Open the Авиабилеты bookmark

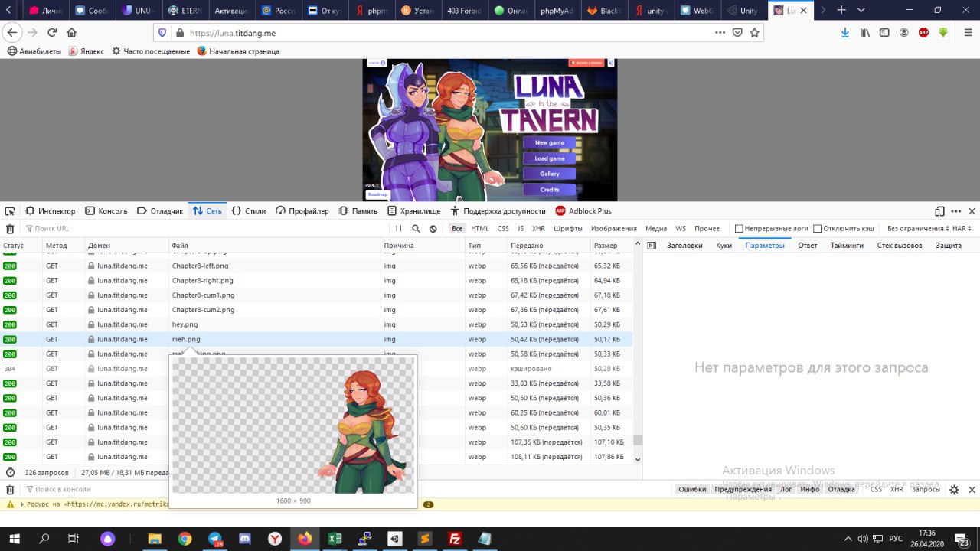pyautogui.click(x=33, y=51)
